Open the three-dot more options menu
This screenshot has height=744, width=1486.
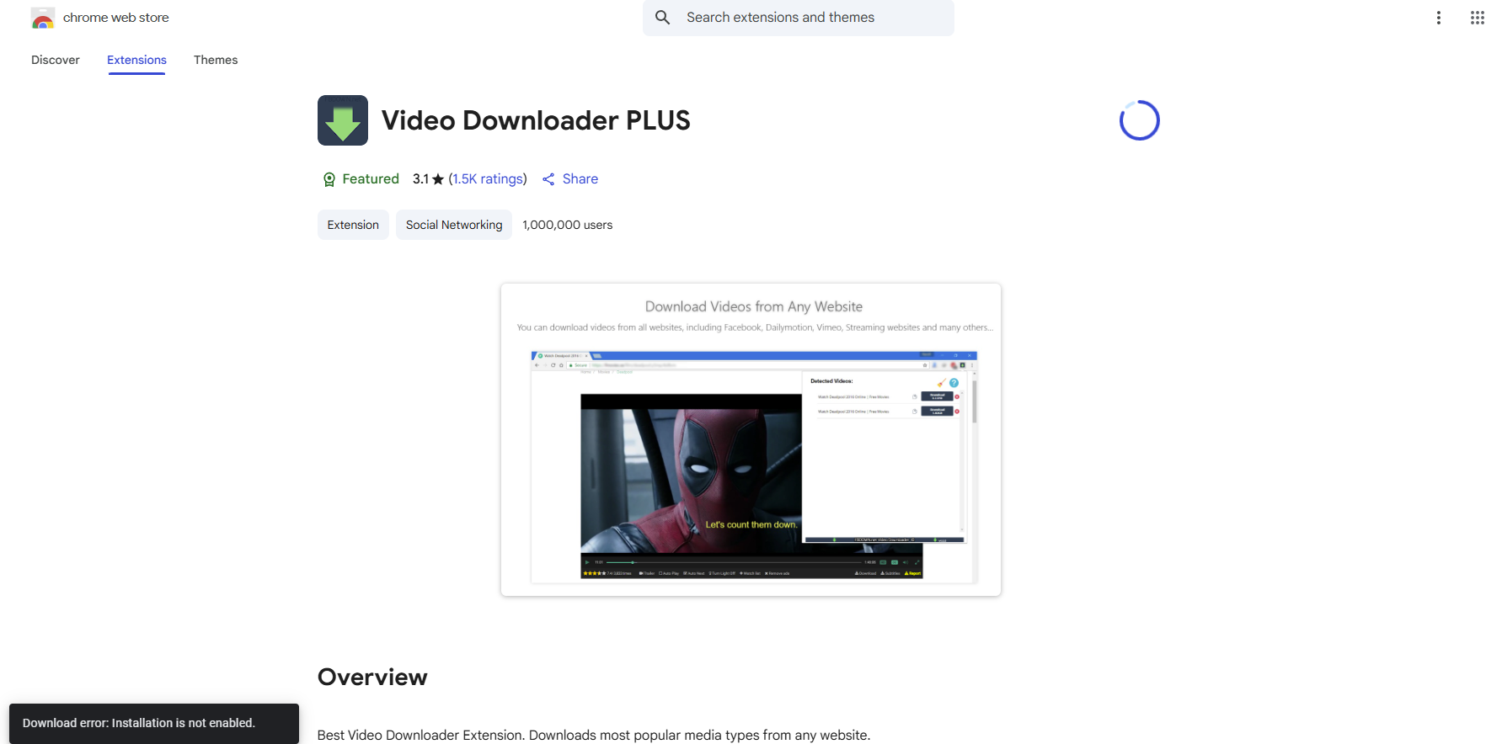[1439, 18]
